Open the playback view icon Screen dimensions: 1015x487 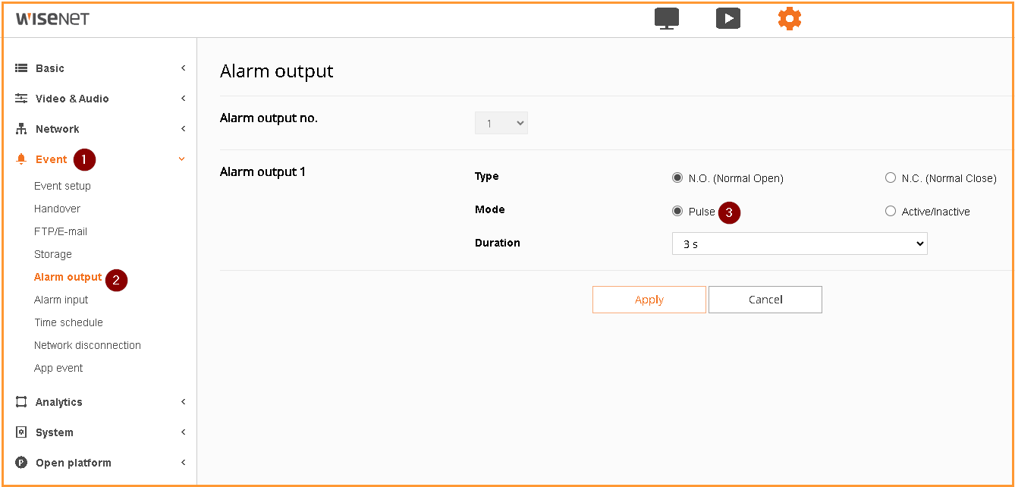[728, 18]
